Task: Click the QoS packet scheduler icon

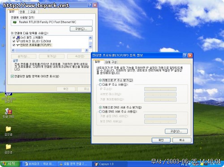Action: (x=18, y=38)
